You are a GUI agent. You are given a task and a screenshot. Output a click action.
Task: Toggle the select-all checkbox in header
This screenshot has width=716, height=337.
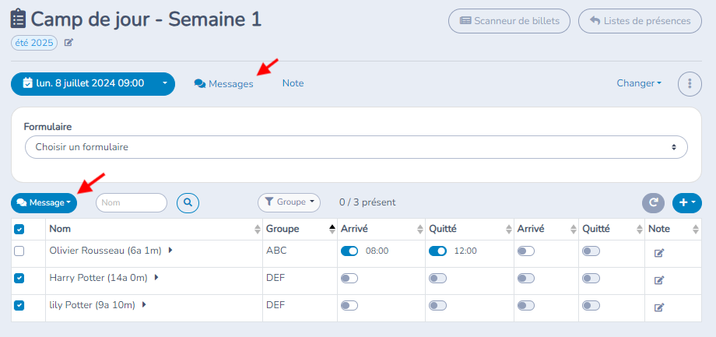point(19,230)
